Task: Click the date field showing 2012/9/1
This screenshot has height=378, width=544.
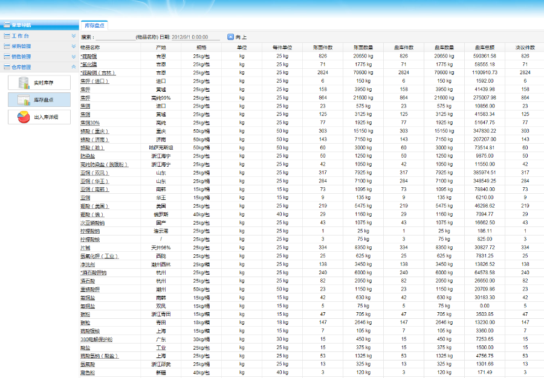Action: click(195, 36)
